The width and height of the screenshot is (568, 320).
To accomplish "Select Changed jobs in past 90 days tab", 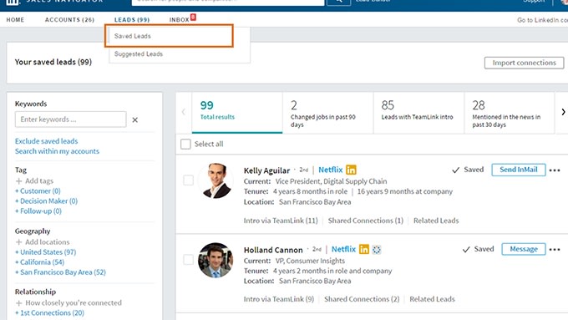I will coord(327,112).
